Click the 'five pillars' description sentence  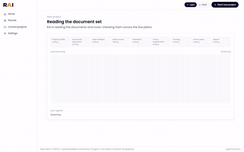click(100, 27)
